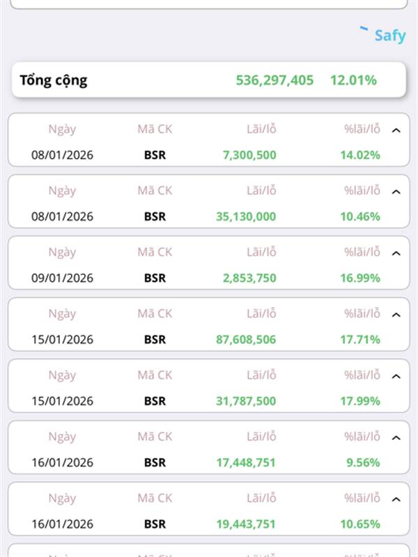
Task: Tap BSR ticker in the 7,300,500 row
Action: tap(155, 155)
